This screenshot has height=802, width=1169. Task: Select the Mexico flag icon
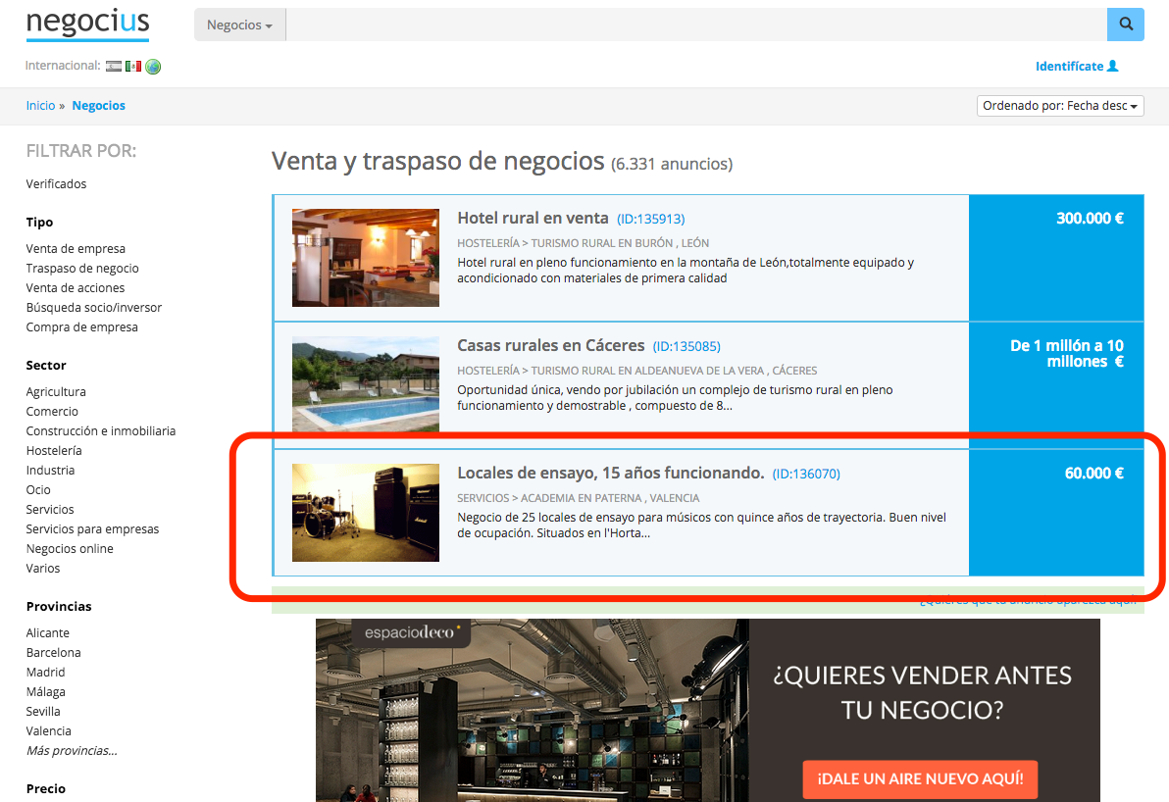click(133, 67)
